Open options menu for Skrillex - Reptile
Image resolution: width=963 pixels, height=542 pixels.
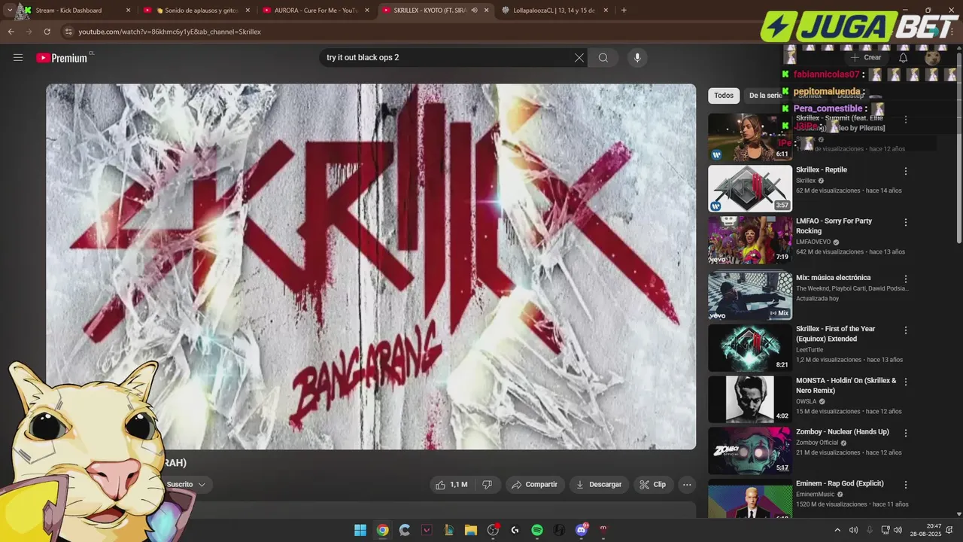pos(906,171)
